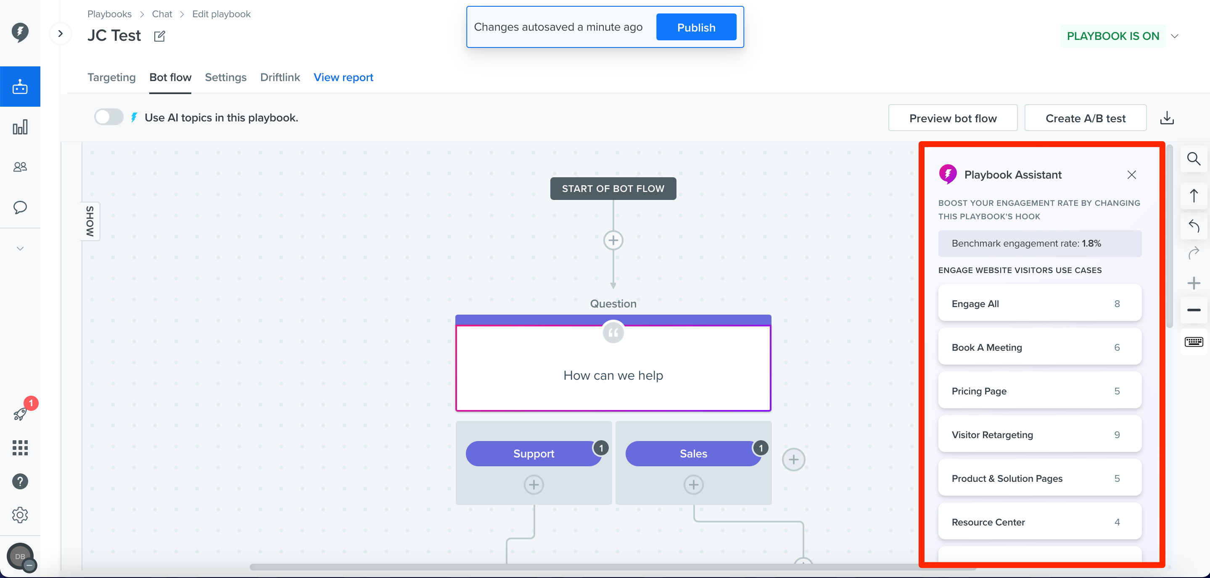
Task: Open the Contacts people icon
Action: [x=20, y=166]
